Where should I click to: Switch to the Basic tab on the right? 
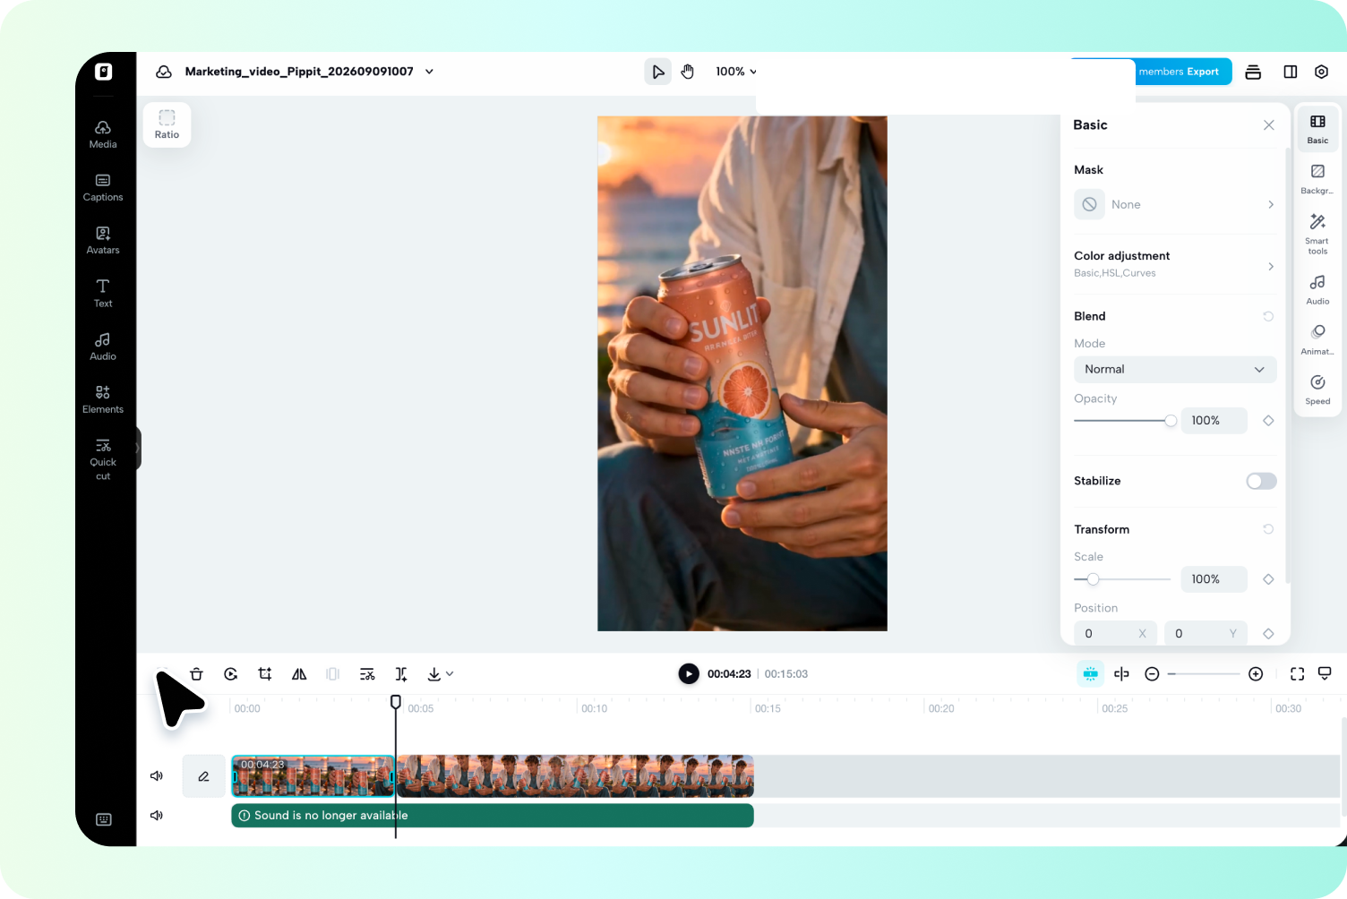[1317, 129]
